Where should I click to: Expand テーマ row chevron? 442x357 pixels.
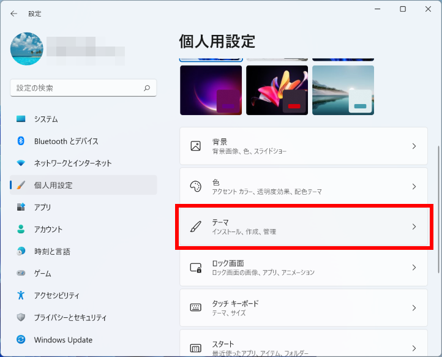pyautogui.click(x=414, y=227)
